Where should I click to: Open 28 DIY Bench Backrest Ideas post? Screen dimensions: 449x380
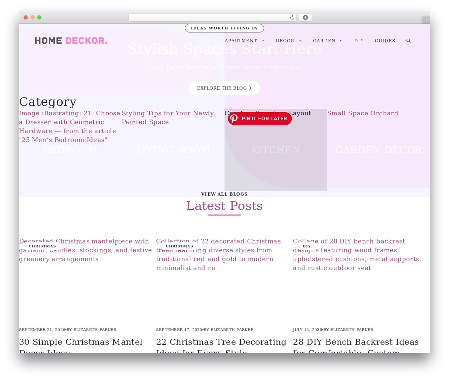356,346
